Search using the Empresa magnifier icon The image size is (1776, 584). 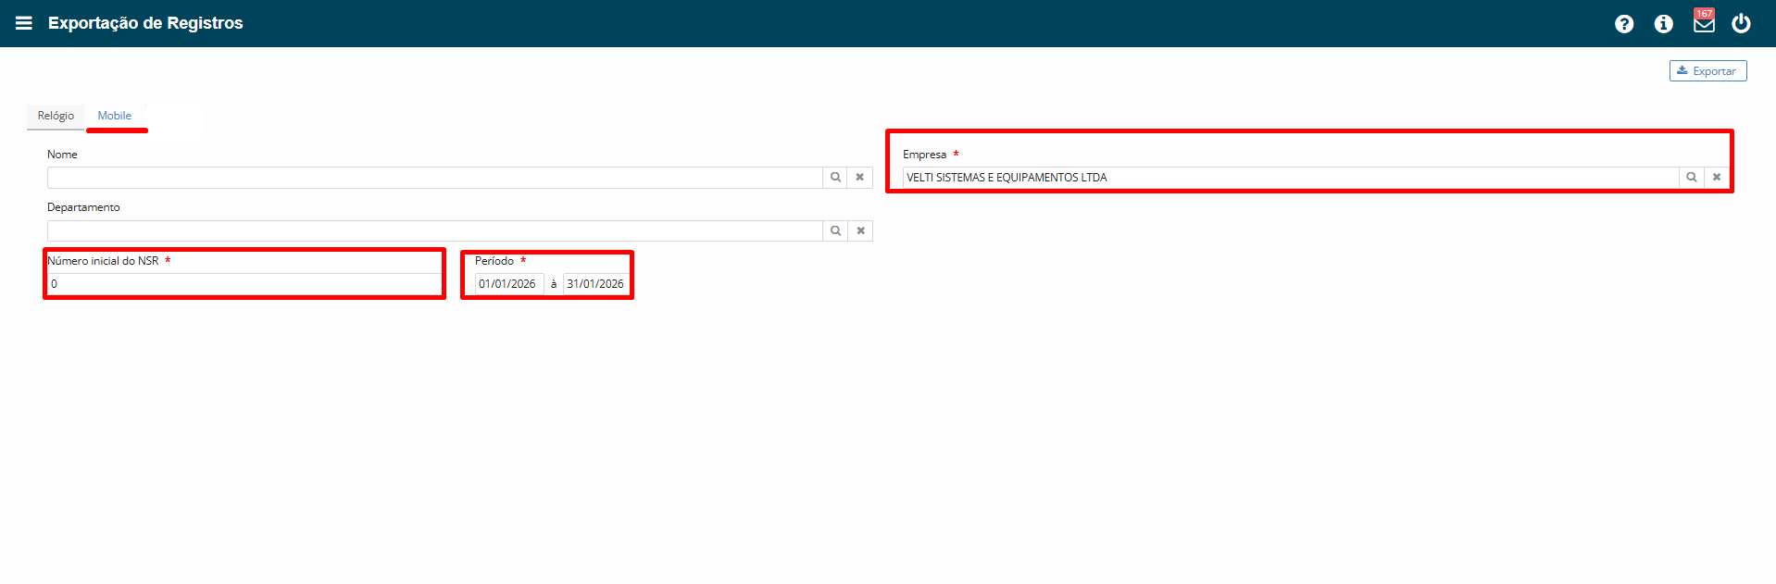point(1692,178)
